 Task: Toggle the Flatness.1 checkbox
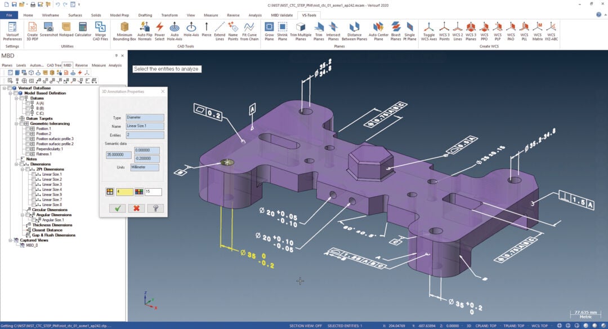pos(28,153)
